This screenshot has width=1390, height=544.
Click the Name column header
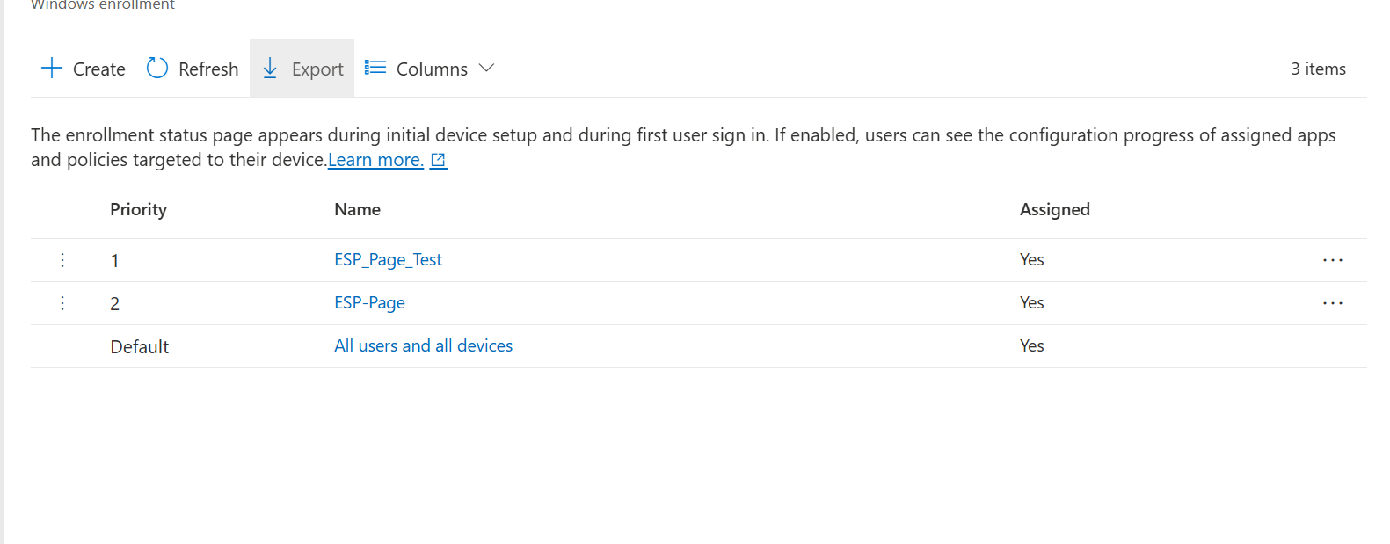point(357,209)
